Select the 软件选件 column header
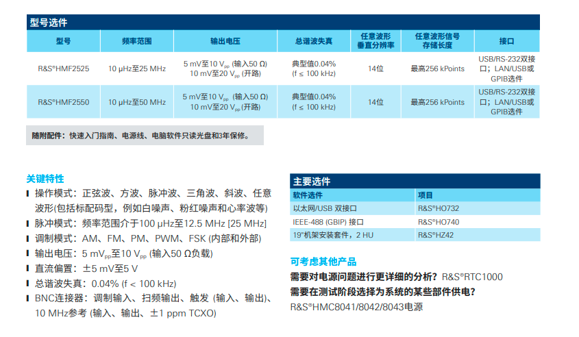The width and height of the screenshot is (579, 337). tap(352, 195)
